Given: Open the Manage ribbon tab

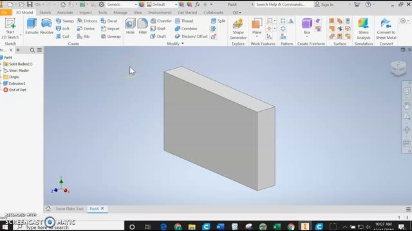Looking at the screenshot, I should coord(120,13).
